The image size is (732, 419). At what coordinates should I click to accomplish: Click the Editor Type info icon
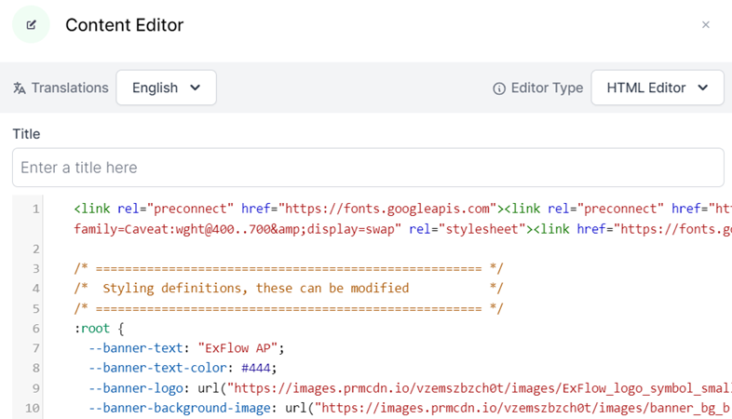(499, 88)
